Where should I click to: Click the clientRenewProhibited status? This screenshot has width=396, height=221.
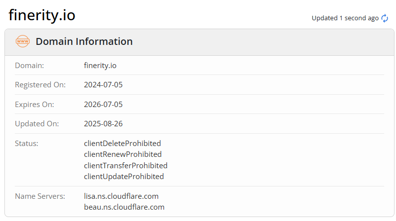tap(122, 154)
